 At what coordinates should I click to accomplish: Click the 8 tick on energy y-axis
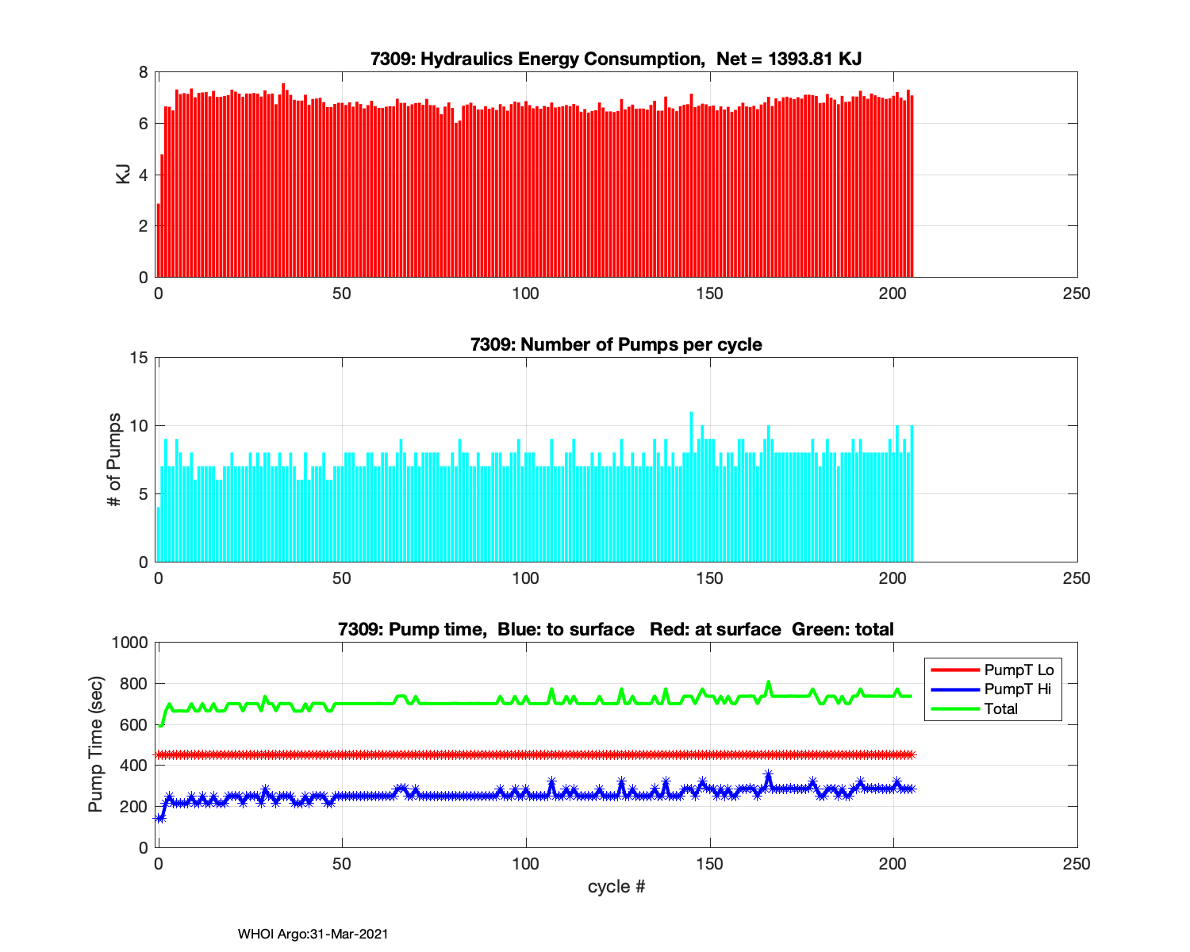(143, 72)
